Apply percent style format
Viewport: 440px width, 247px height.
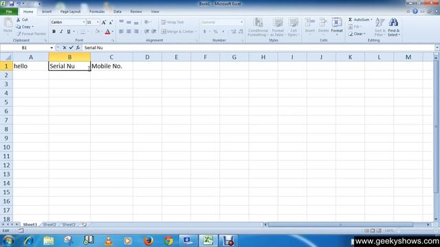pyautogui.click(x=215, y=32)
